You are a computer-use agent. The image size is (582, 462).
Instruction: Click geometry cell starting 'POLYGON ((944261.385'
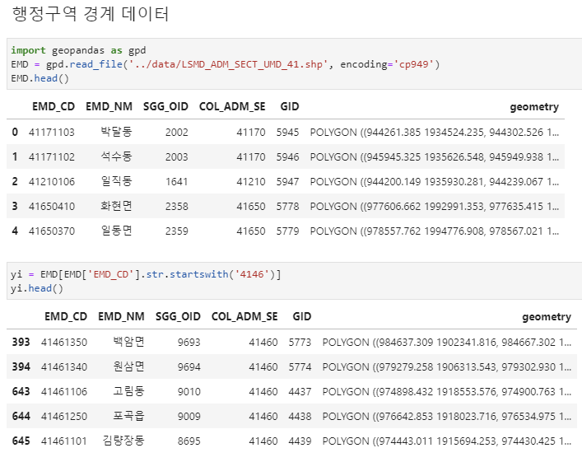435,133
